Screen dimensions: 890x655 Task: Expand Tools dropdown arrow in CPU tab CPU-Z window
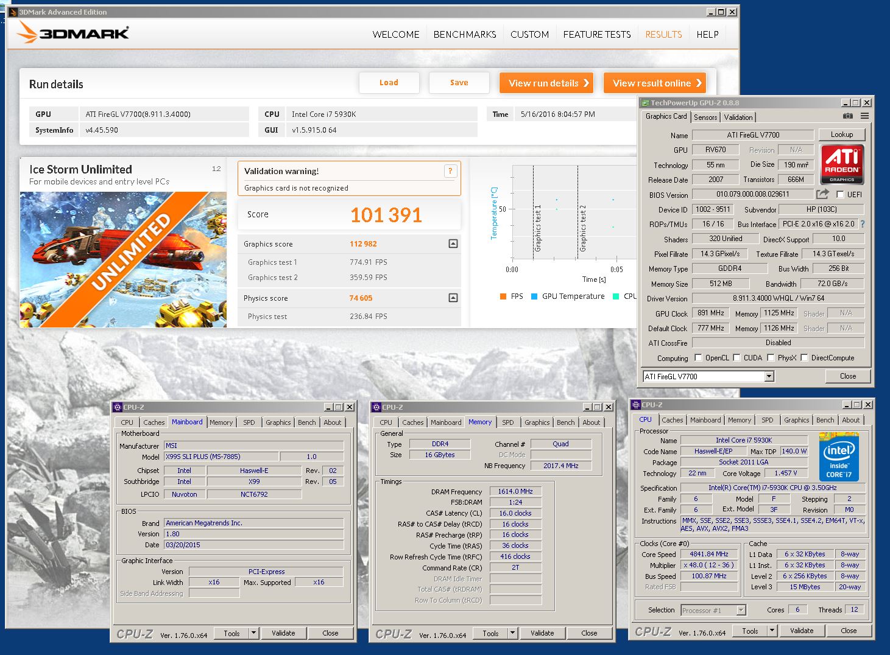(772, 631)
